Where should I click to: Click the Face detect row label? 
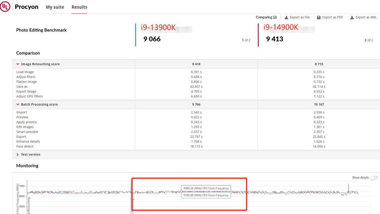coord(25,147)
